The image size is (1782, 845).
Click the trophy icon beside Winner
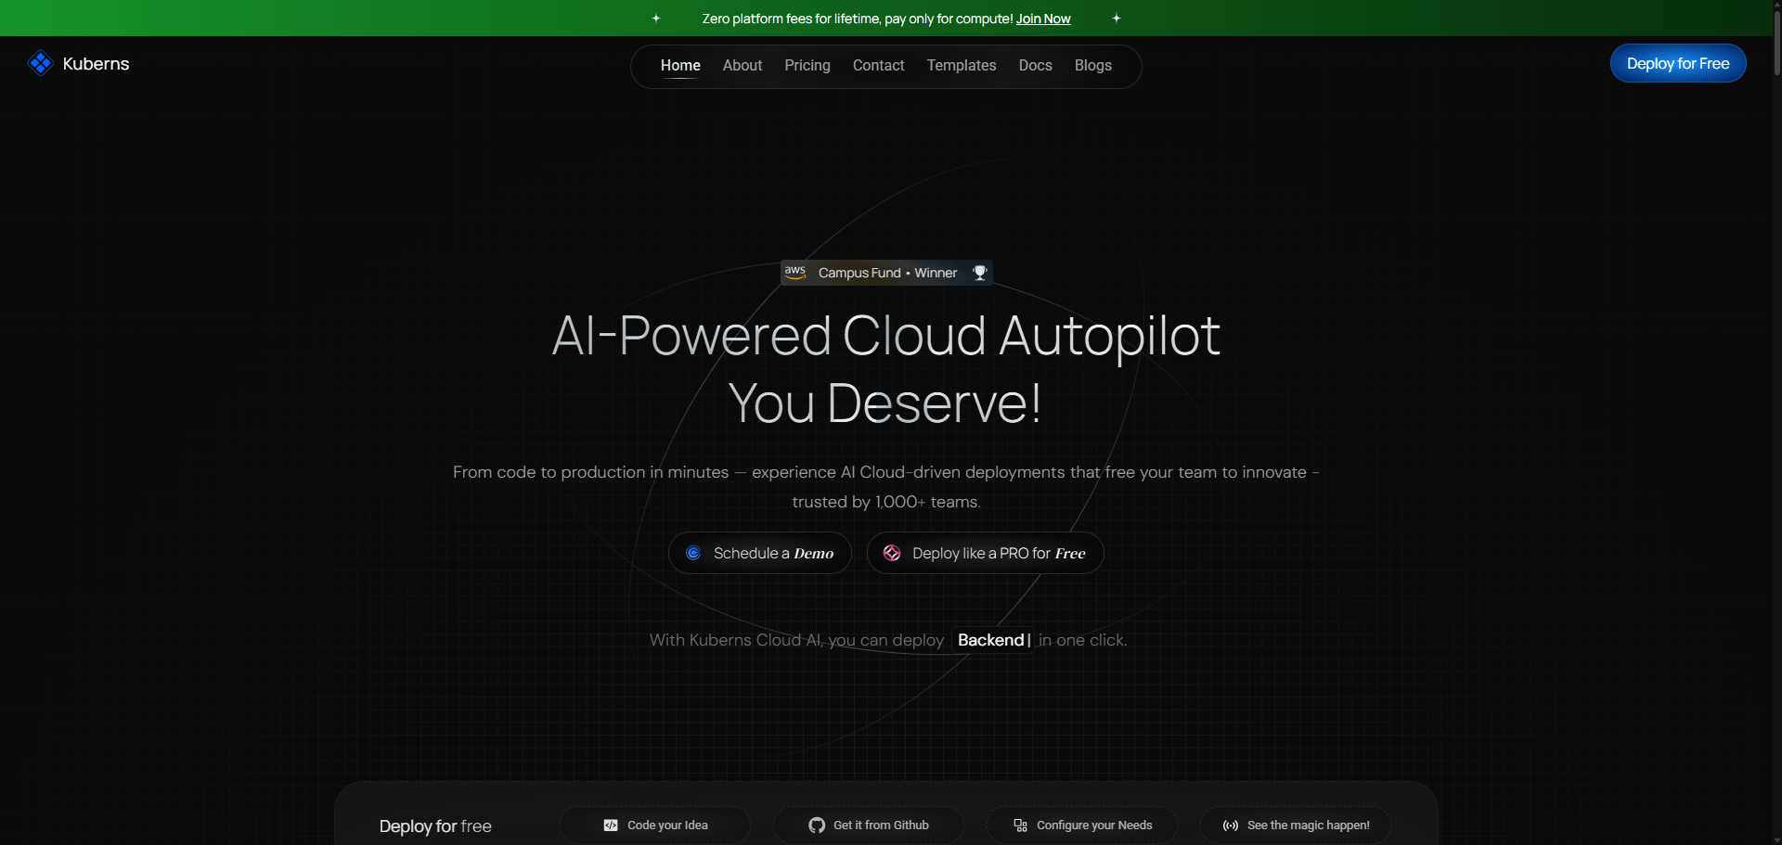pos(979,272)
